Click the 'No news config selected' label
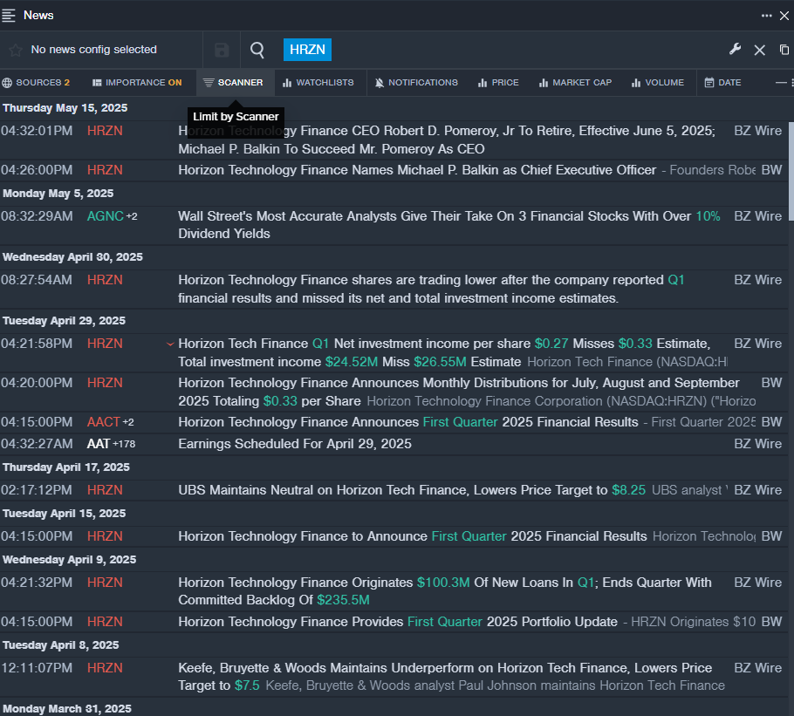The width and height of the screenshot is (794, 716). (x=93, y=50)
